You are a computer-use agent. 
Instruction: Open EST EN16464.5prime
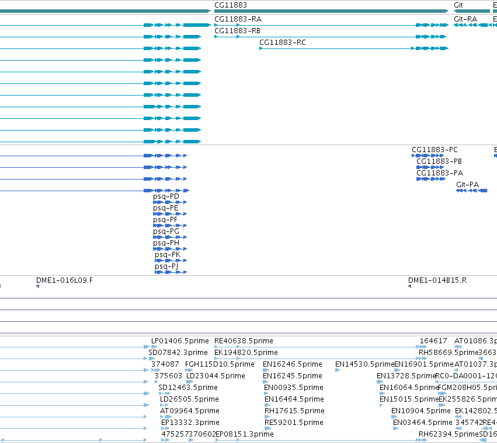(x=294, y=399)
